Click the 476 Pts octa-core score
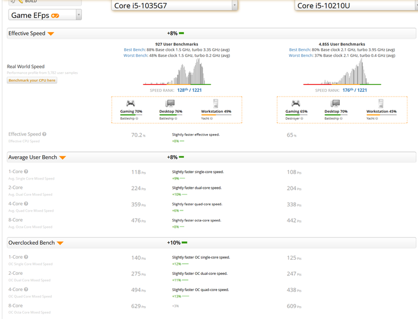Viewport: 418px width, 319px height. 138,221
